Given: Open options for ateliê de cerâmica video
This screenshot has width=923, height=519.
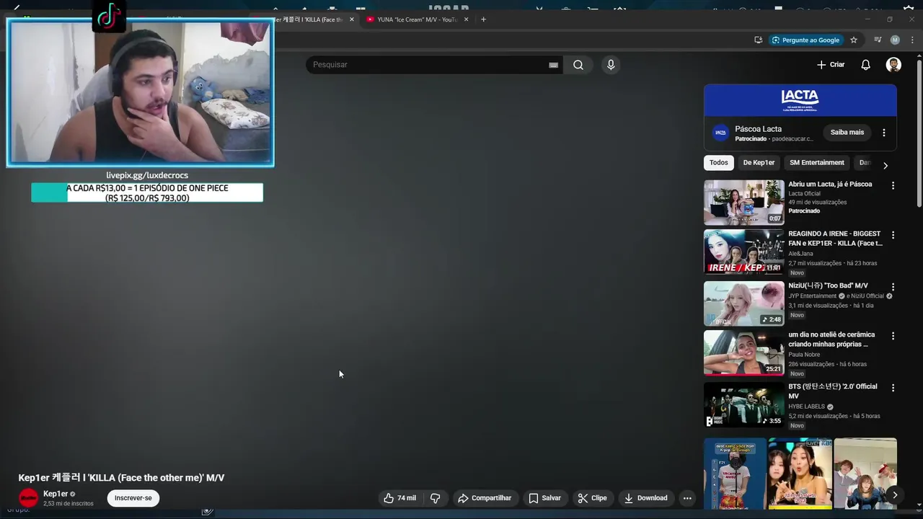Looking at the screenshot, I should point(893,336).
